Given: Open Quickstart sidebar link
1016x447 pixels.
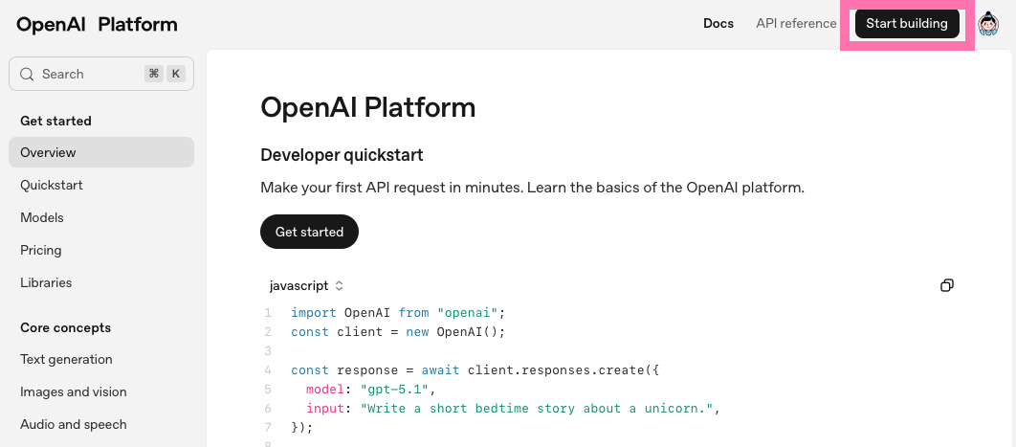Looking at the screenshot, I should point(52,185).
